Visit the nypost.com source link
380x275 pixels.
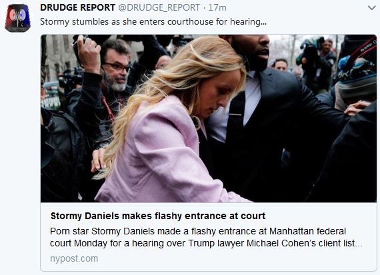pyautogui.click(x=74, y=258)
